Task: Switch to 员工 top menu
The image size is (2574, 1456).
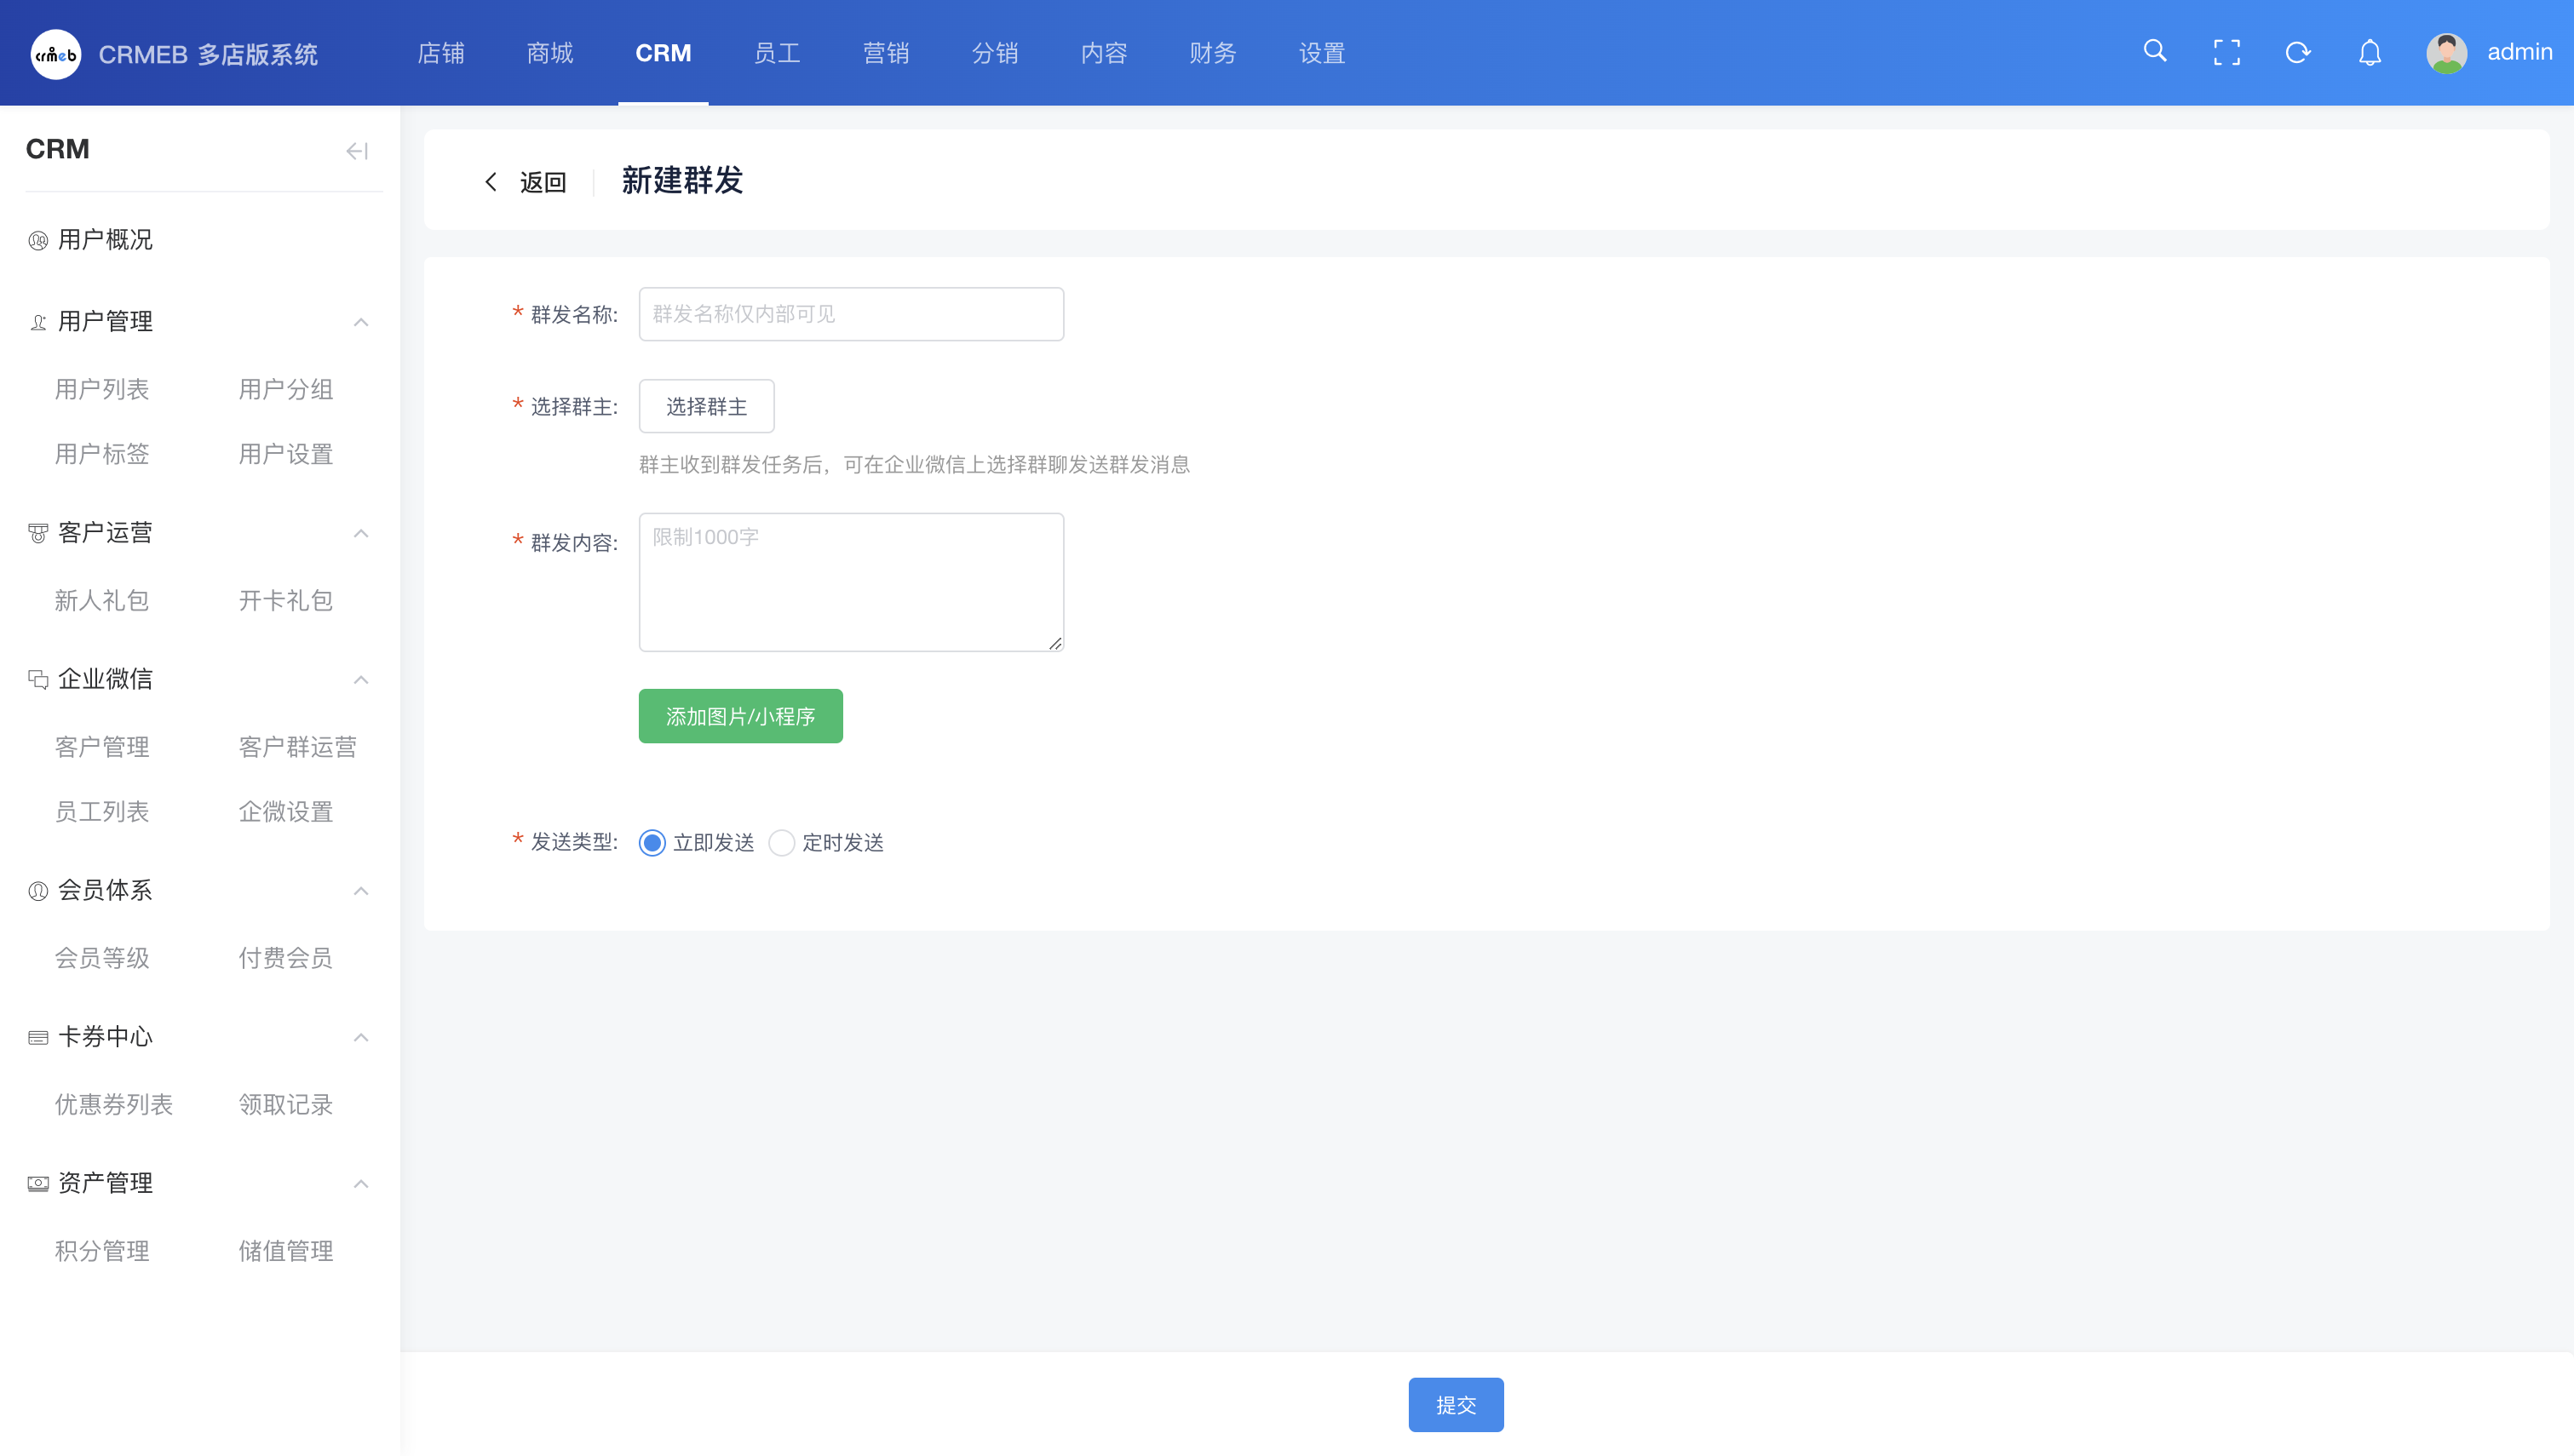Action: click(x=777, y=53)
